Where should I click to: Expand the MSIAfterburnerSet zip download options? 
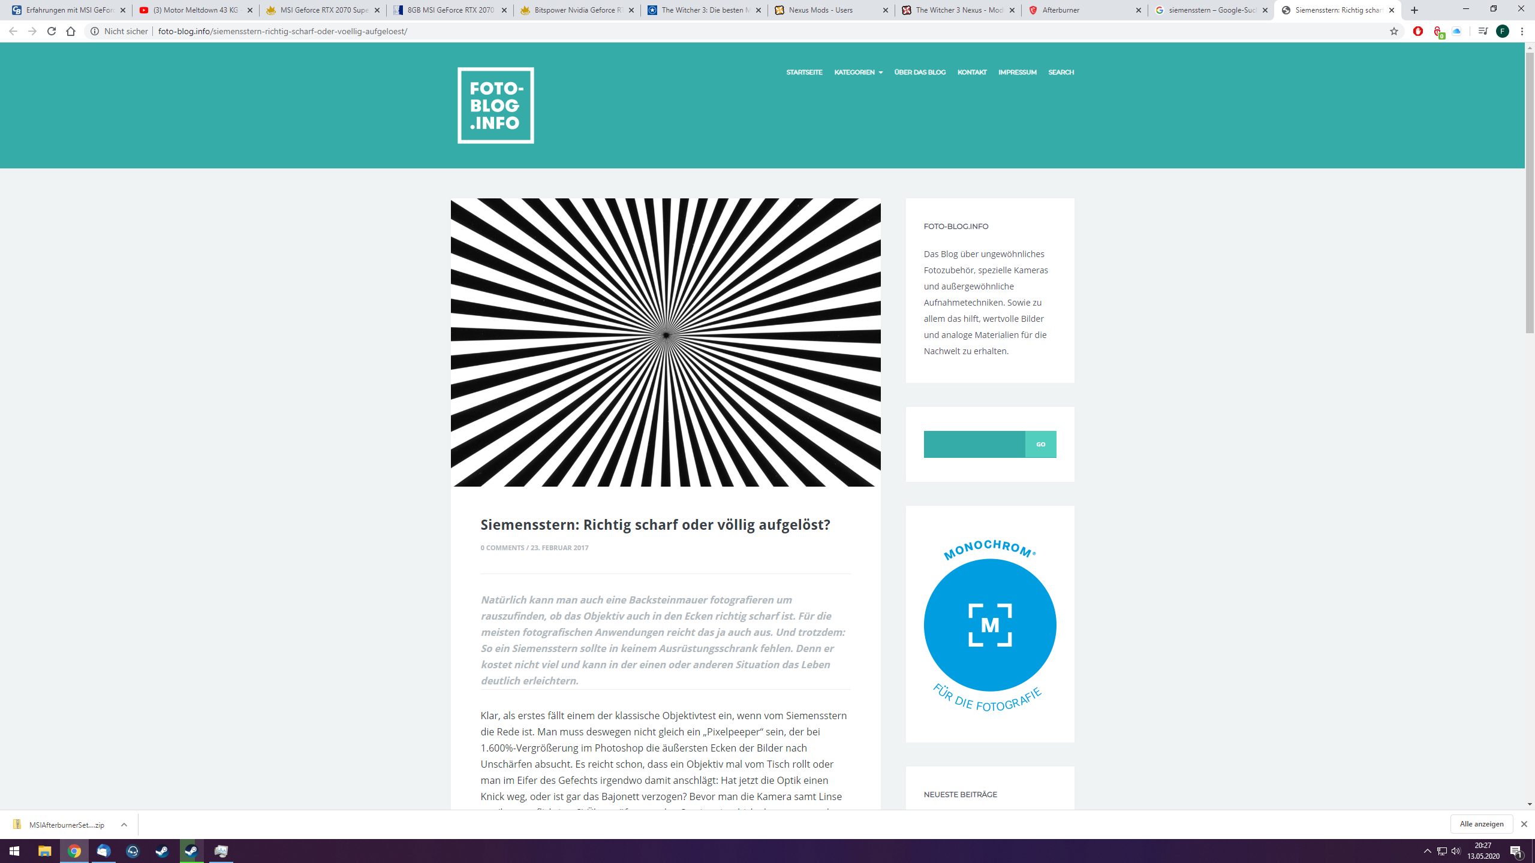point(124,824)
